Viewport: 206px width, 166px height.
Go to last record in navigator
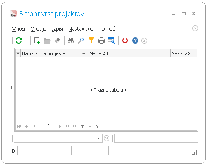pyautogui.click(x=75, y=126)
